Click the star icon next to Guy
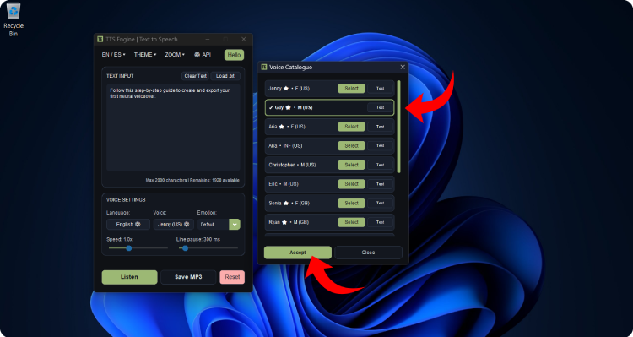 [289, 108]
